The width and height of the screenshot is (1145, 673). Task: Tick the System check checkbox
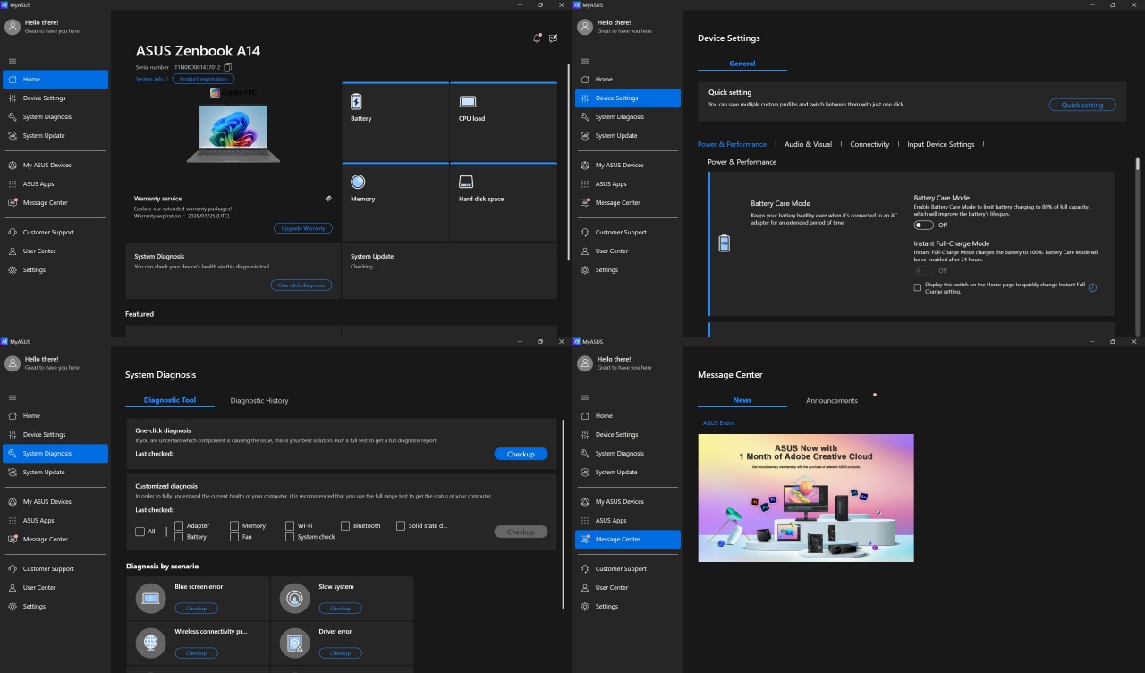(290, 537)
